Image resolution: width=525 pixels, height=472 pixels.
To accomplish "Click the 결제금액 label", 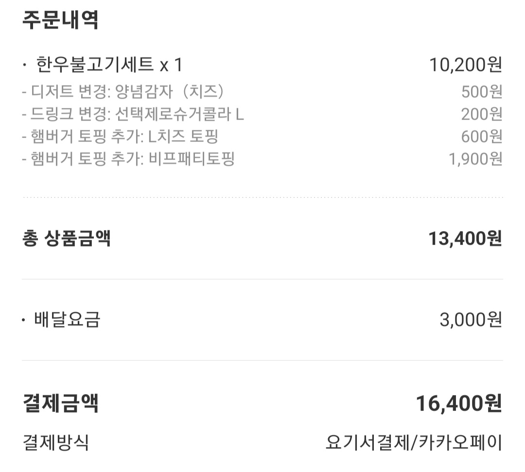I will coord(61,403).
